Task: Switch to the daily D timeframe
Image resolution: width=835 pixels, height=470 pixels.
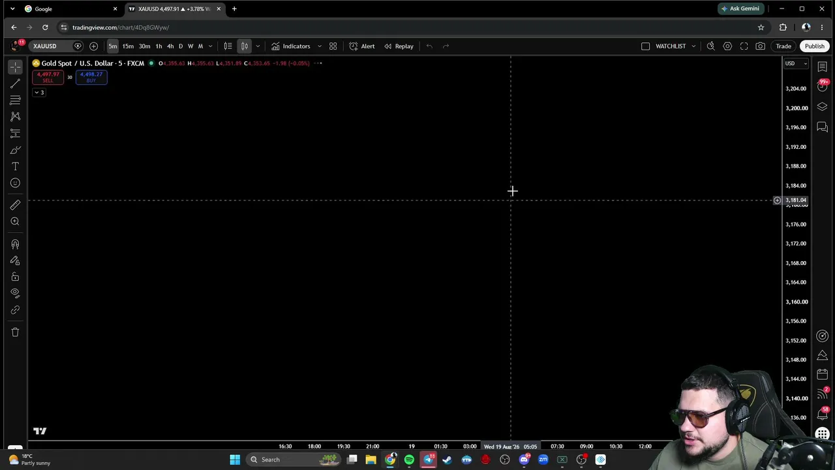Action: [181, 46]
